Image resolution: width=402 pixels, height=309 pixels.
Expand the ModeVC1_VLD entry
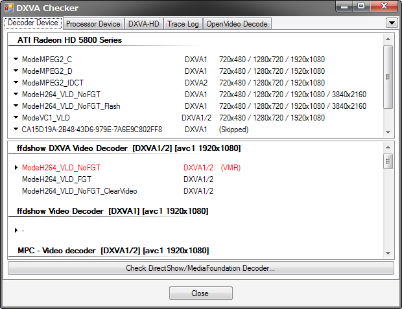16,118
